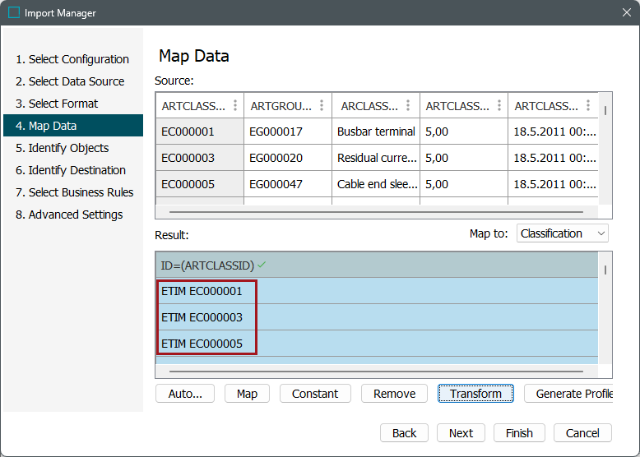The height and width of the screenshot is (457, 640).
Task: Click the Import Manager title bar icon
Action: [x=14, y=13]
